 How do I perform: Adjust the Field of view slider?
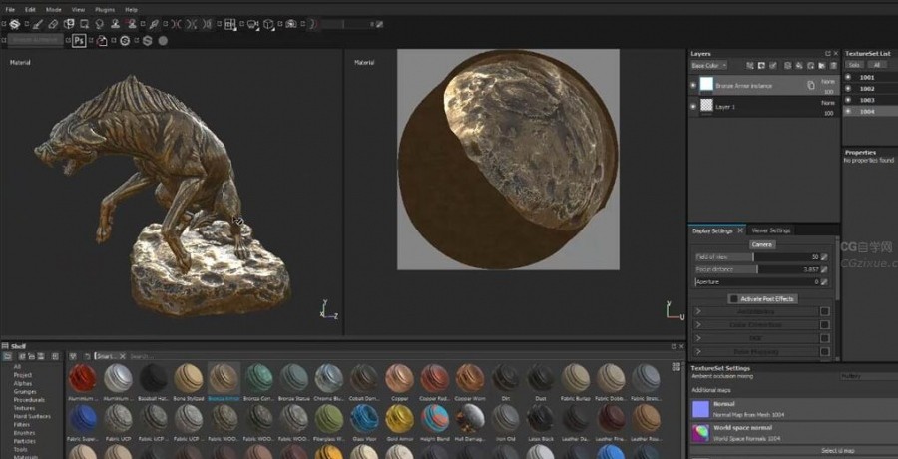756,257
